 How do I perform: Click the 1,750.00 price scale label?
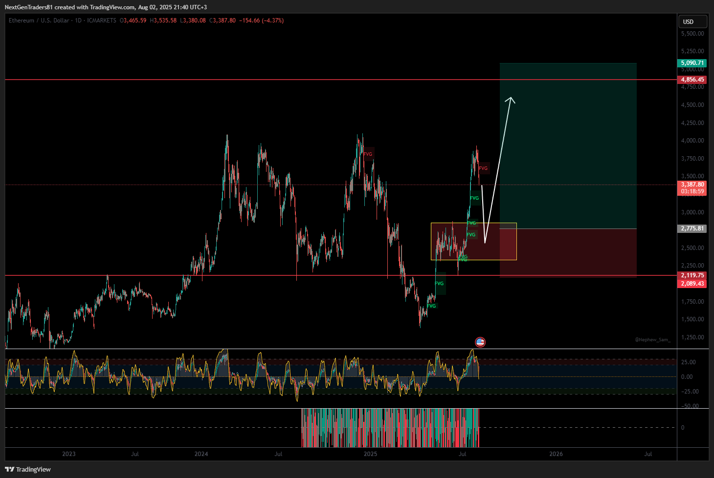[692, 302]
